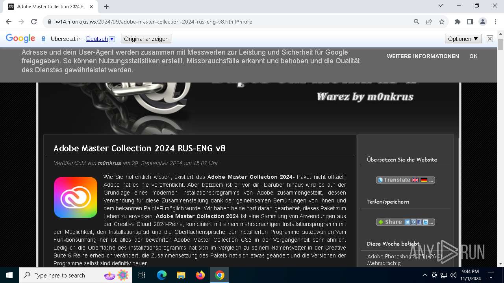Open the Windows Start menu
Viewport: 504px width, 283px height.
[x=9, y=275]
